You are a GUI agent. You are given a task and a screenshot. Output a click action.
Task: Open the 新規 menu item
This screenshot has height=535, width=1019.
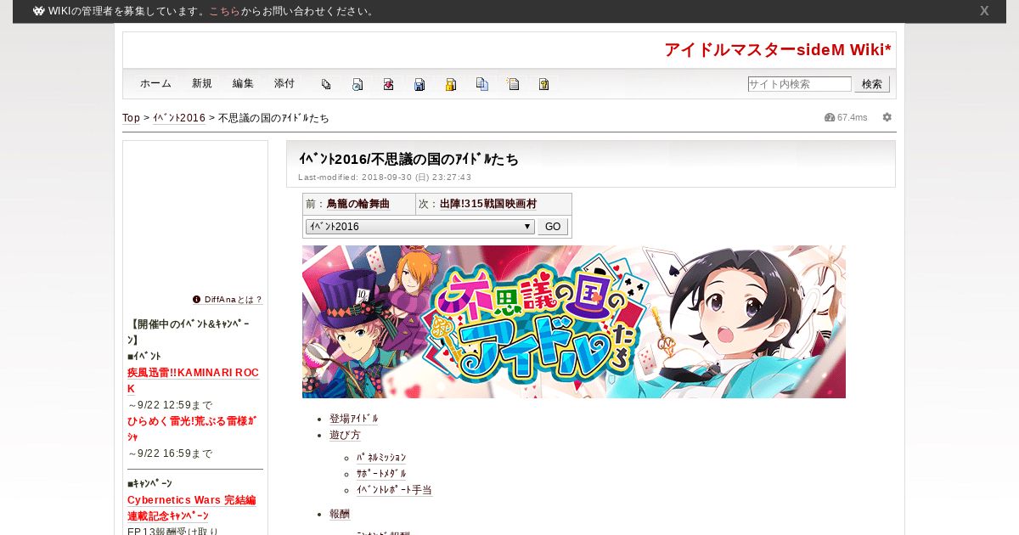pyautogui.click(x=202, y=83)
